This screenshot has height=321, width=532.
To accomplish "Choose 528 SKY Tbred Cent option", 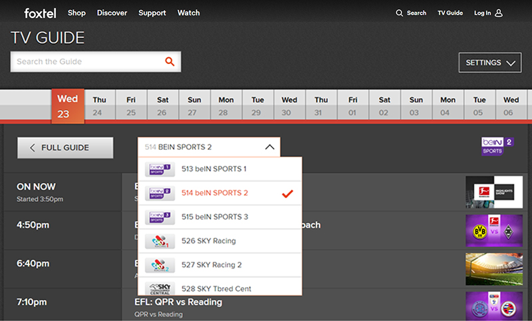I will 220,288.
